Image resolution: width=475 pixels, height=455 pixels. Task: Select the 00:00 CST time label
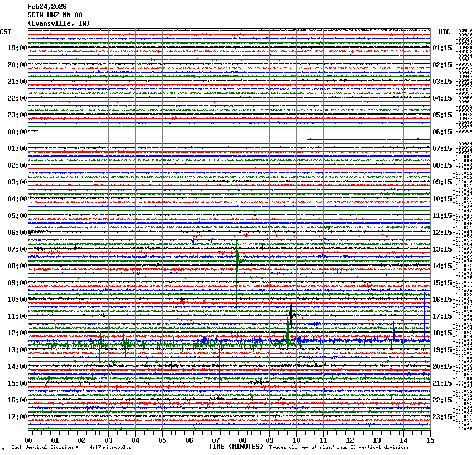[x=17, y=132]
